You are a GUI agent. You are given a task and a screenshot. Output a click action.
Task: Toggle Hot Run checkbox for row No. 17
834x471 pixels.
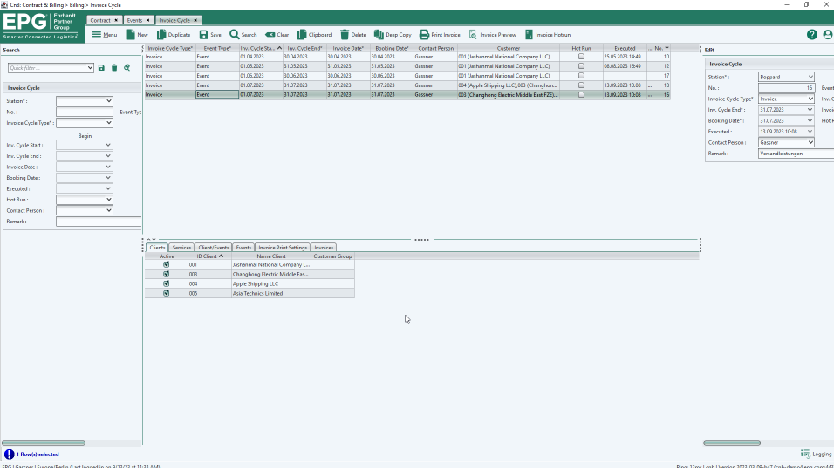tap(581, 76)
